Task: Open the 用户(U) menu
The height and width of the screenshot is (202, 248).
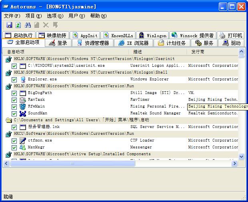Action: (76, 16)
